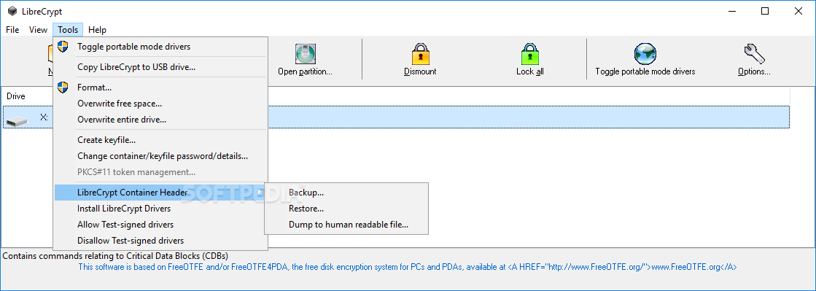Open the View menu
The width and height of the screenshot is (816, 291).
point(38,30)
